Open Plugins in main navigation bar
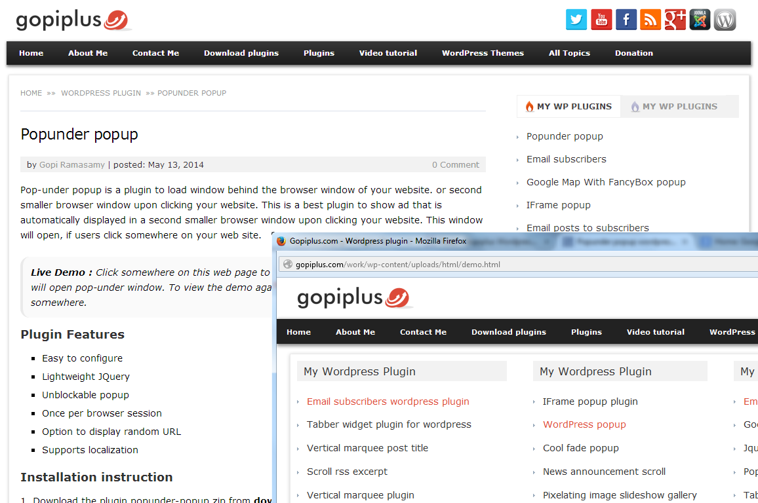758x503 pixels. pyautogui.click(x=319, y=53)
